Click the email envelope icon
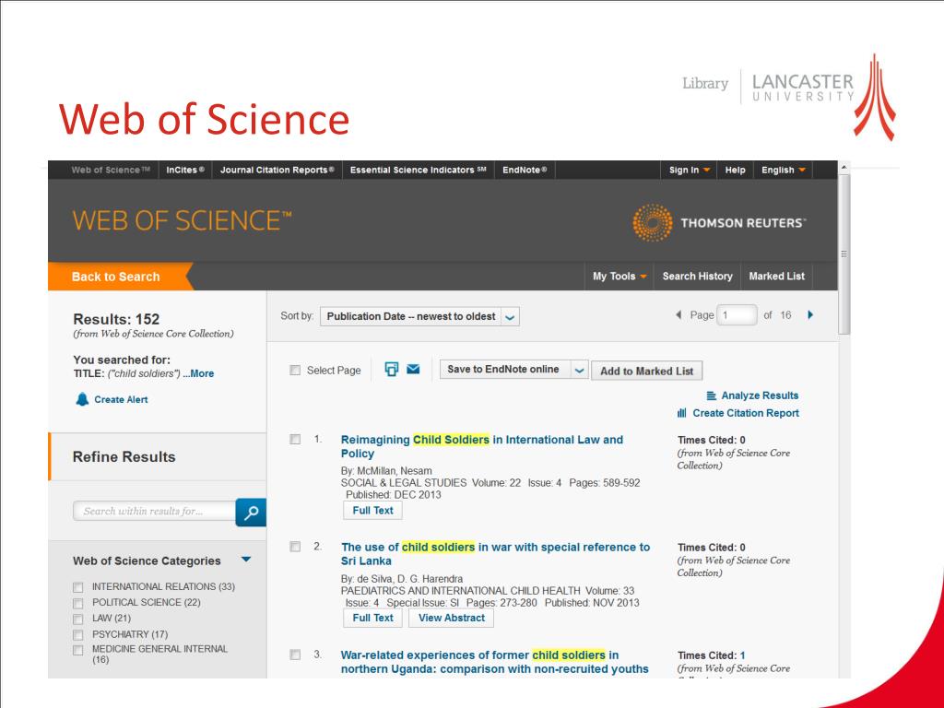 pyautogui.click(x=414, y=370)
